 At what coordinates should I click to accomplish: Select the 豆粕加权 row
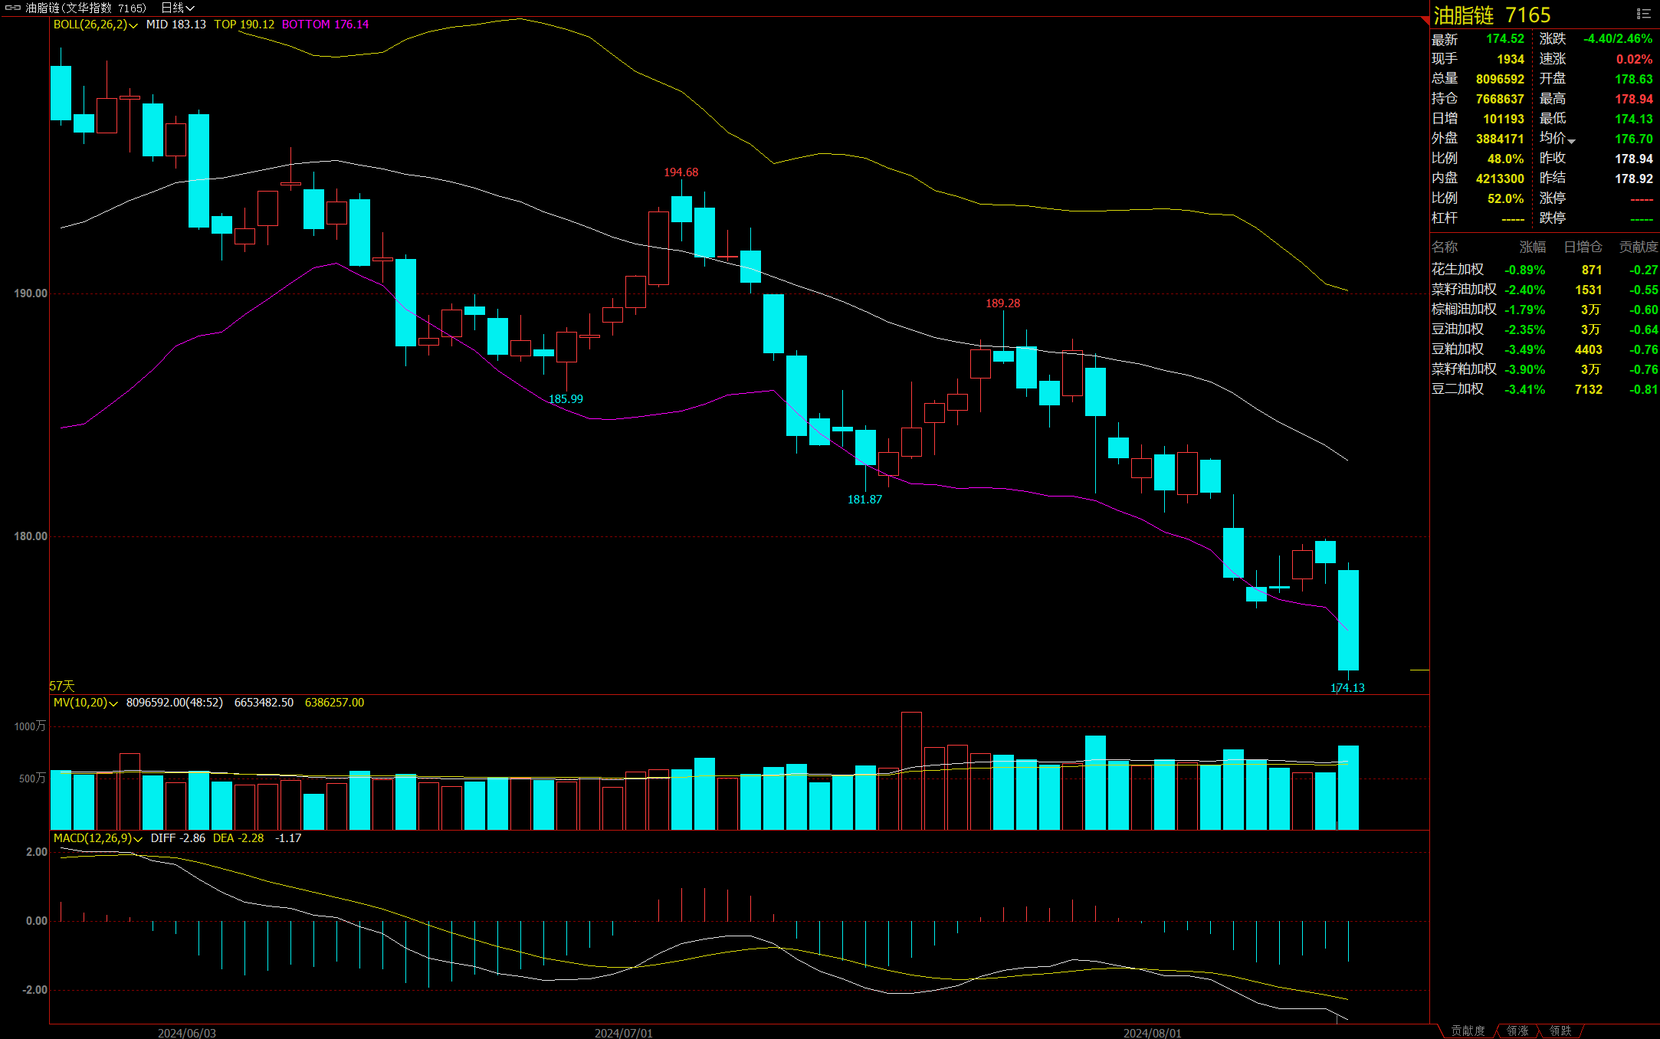(1544, 349)
